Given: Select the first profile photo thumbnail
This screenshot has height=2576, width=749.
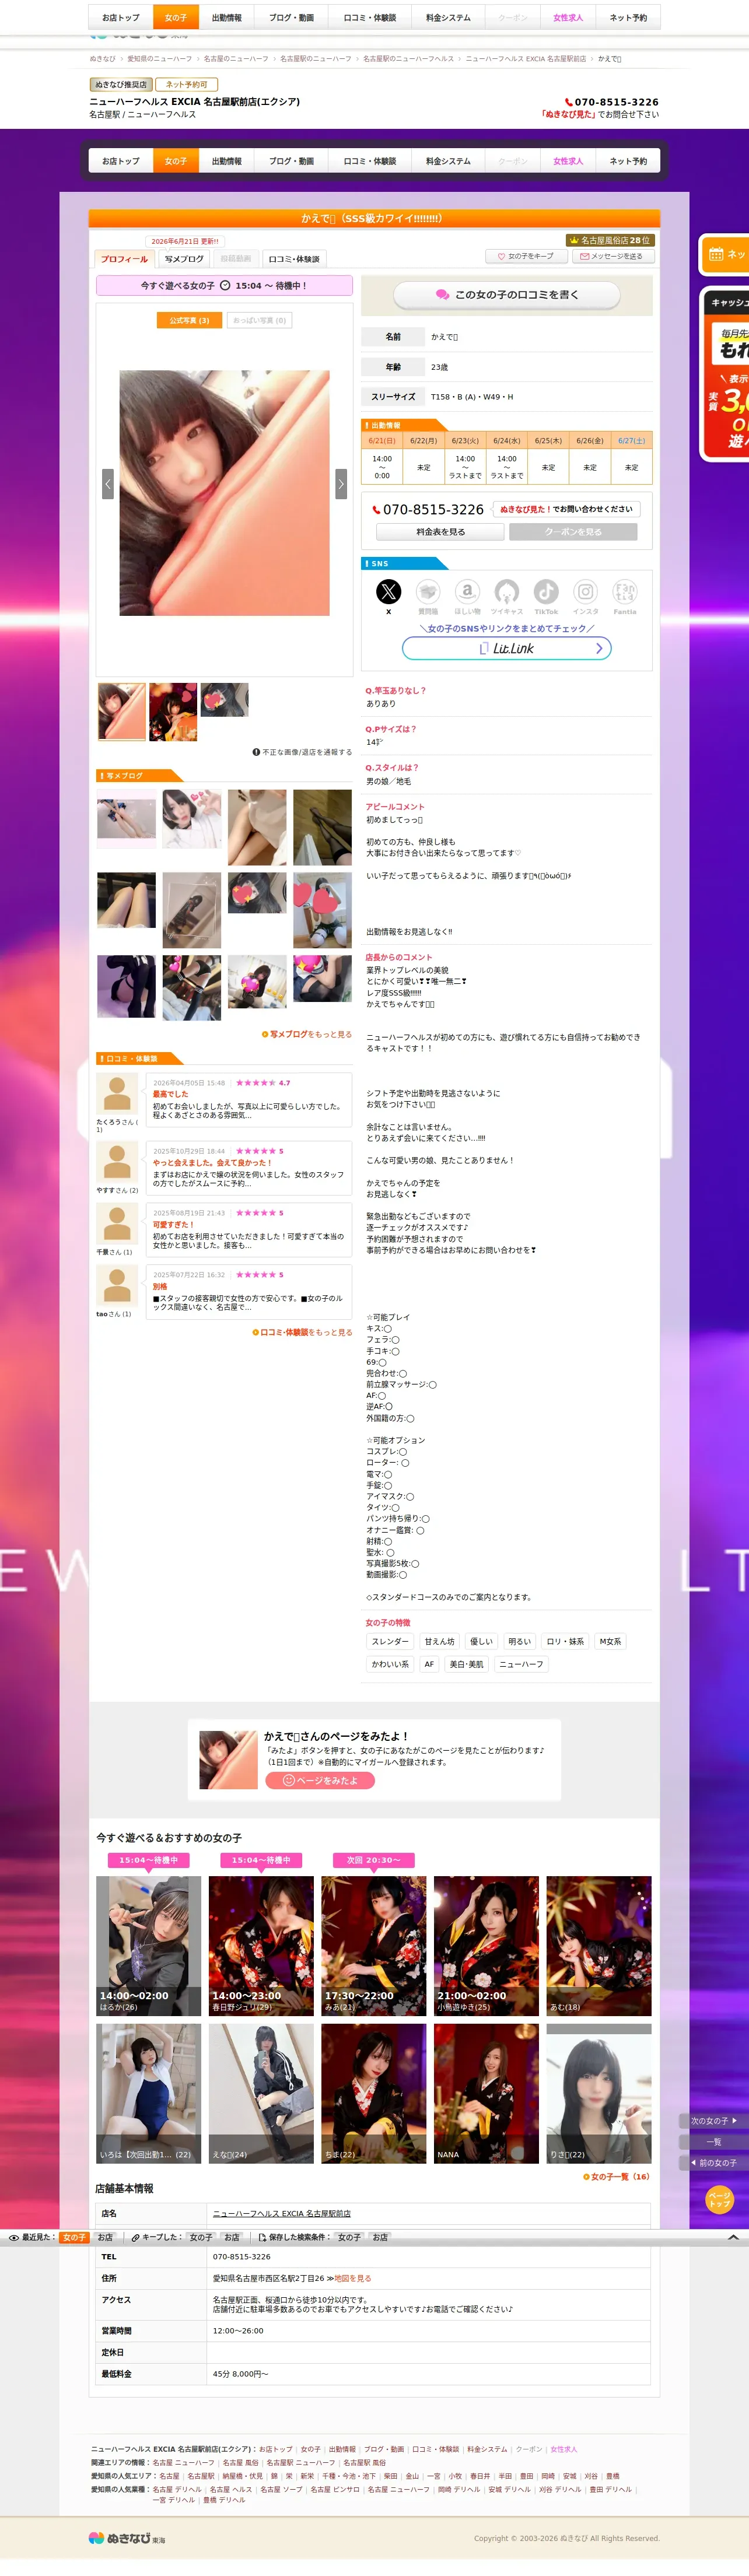Looking at the screenshot, I should coord(122,712).
